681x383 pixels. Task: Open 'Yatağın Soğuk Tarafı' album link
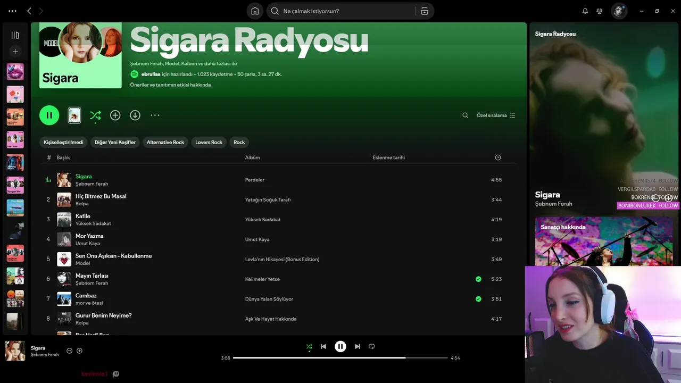pos(268,199)
